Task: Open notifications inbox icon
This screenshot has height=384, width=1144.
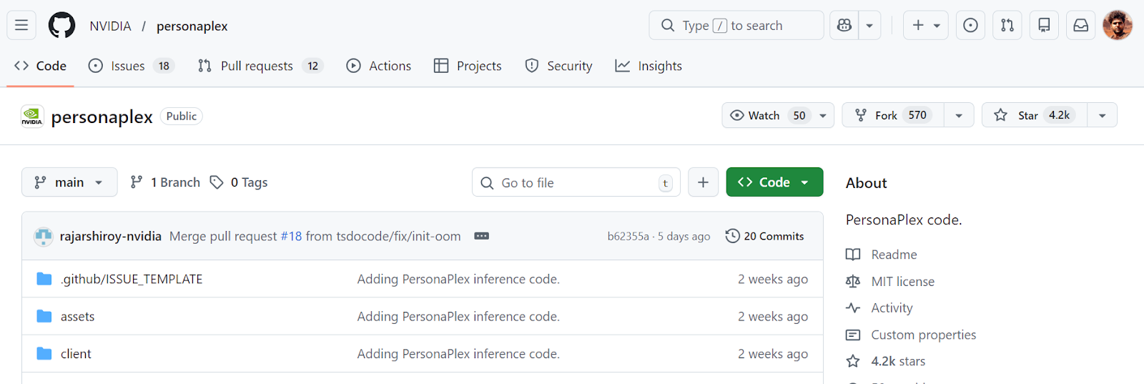Action: tap(1081, 26)
